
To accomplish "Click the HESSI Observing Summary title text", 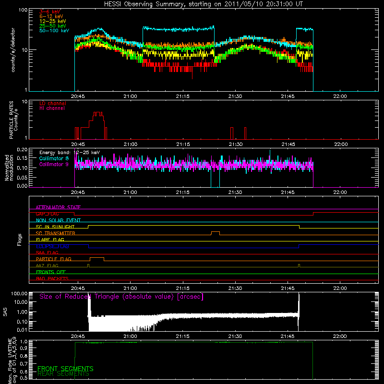I will coord(203,4).
